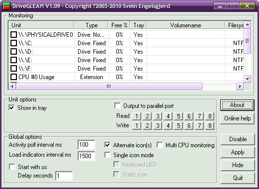
Task: Click the horizontal scrollbar thumb
Action: point(109,86)
